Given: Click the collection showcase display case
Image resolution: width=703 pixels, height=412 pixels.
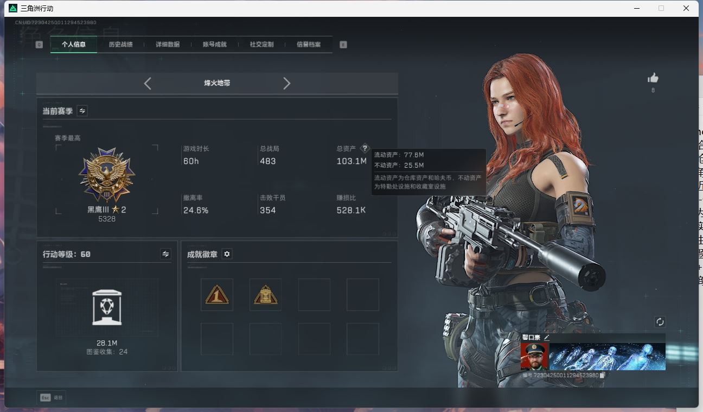Looking at the screenshot, I should tap(107, 307).
